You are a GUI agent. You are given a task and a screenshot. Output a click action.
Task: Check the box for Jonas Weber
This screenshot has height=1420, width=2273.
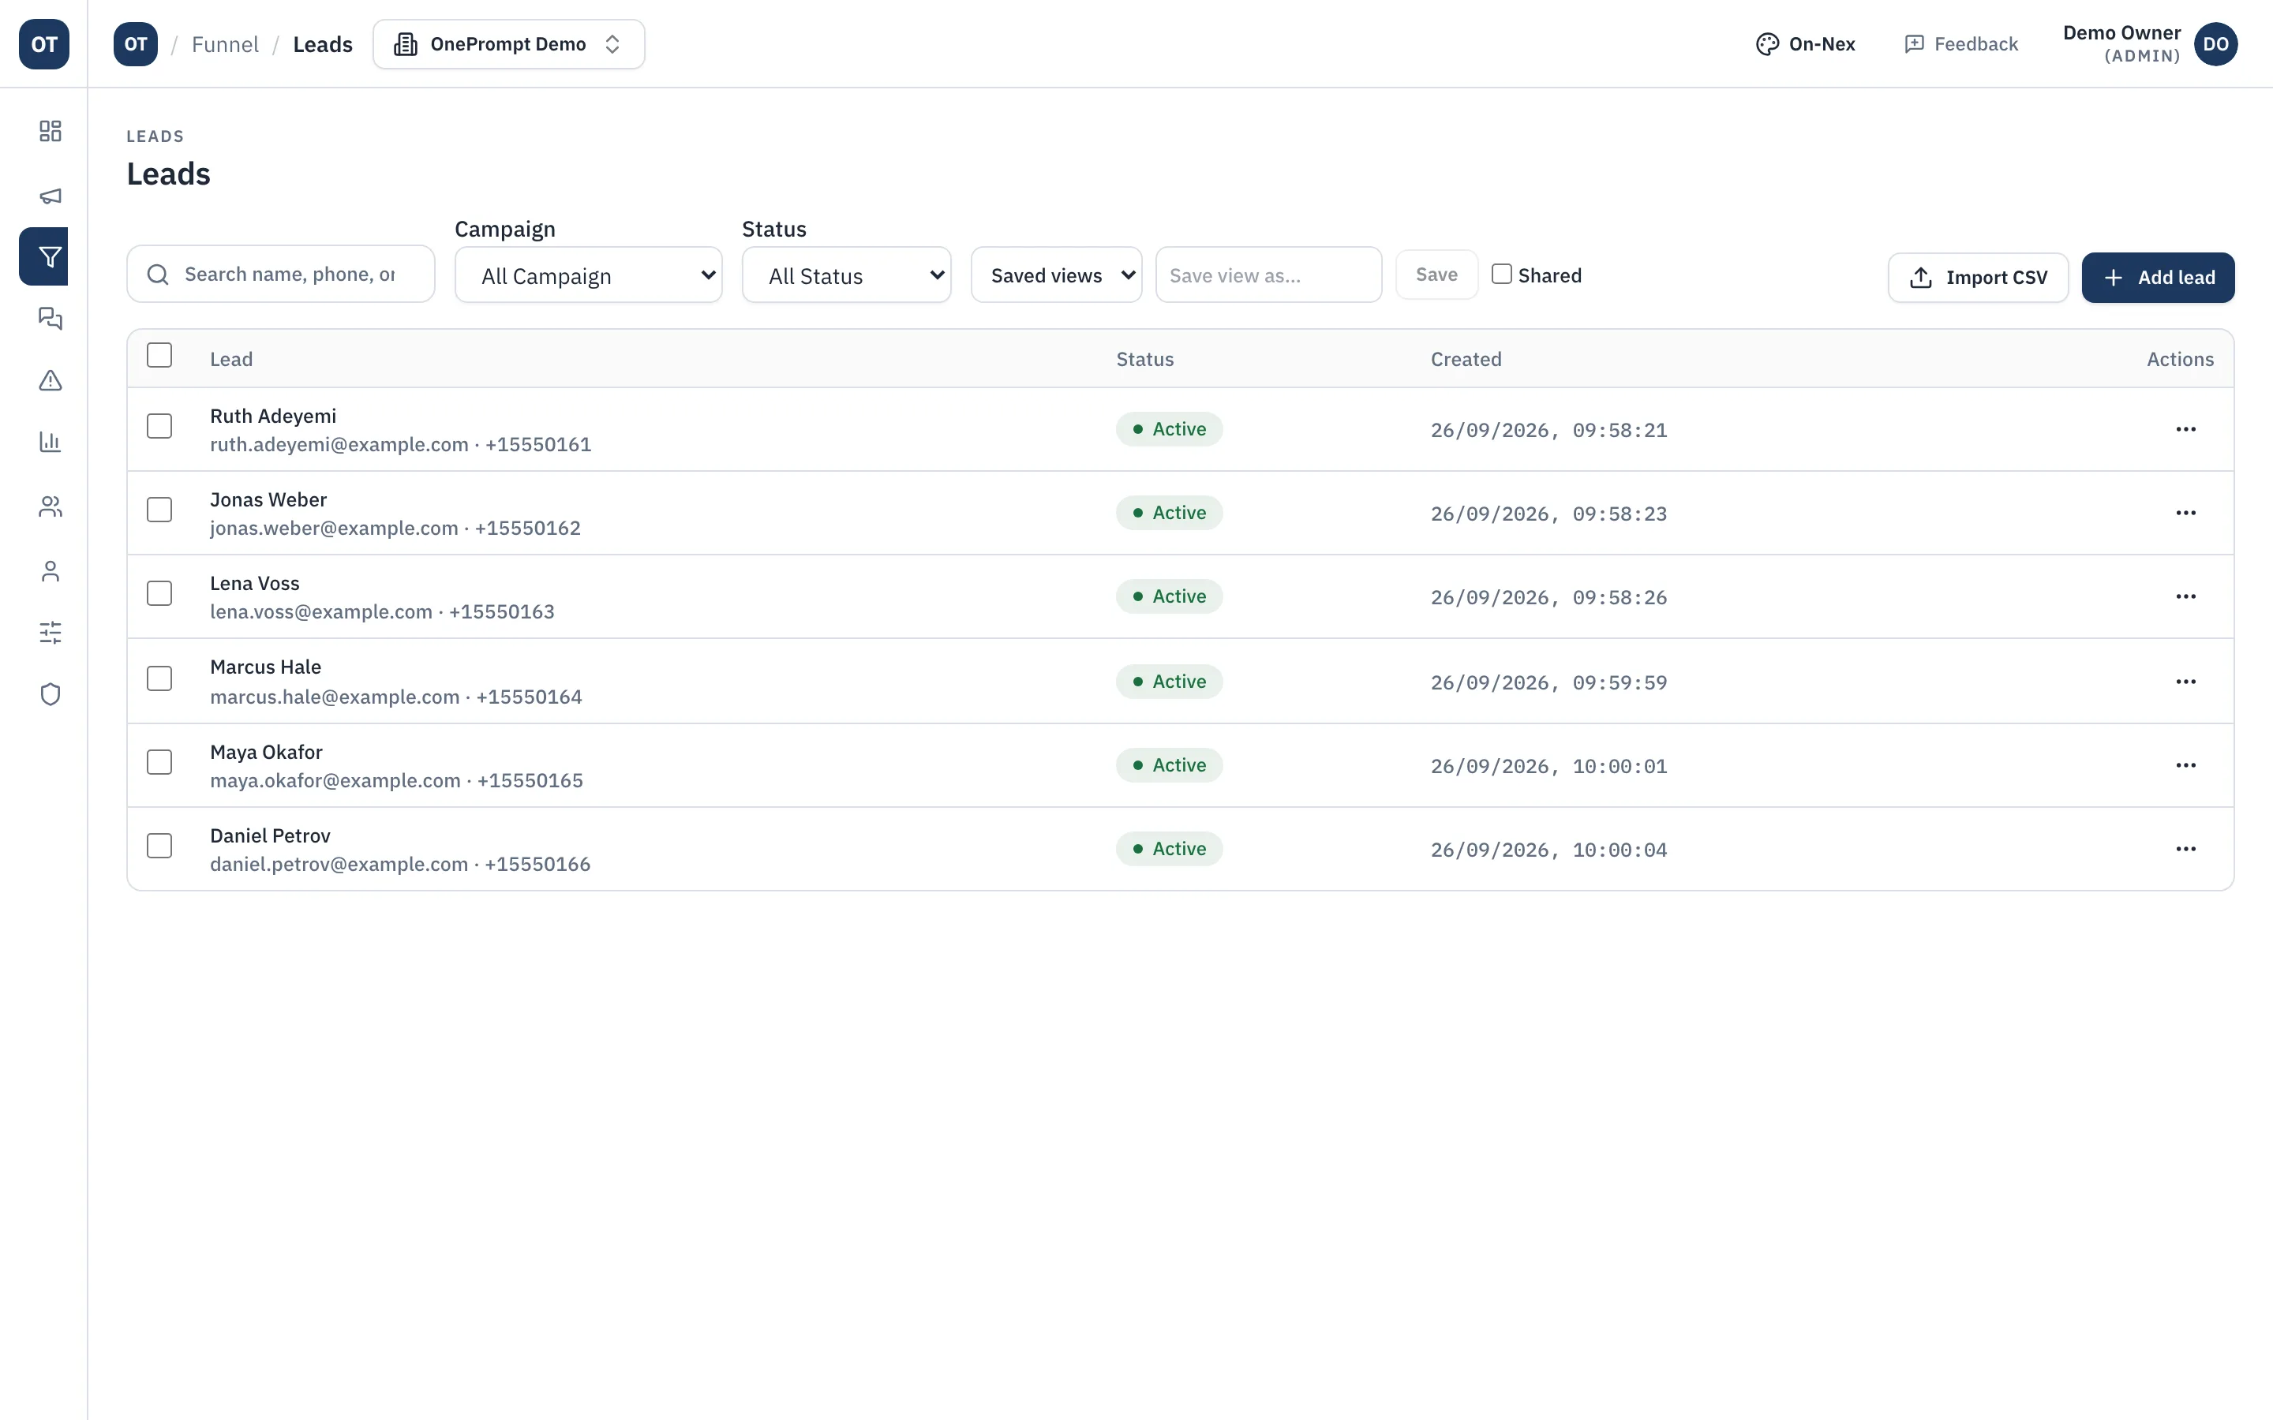(x=159, y=510)
